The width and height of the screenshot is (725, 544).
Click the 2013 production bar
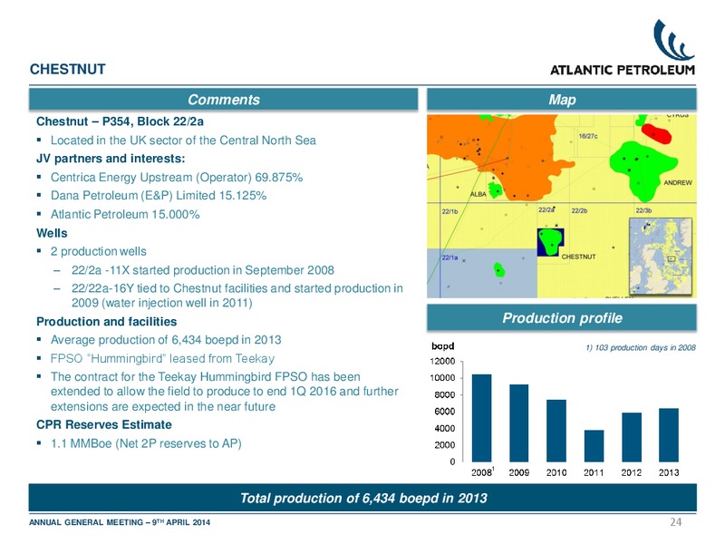[669, 435]
